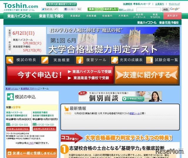Click お申し込みはこちら under 0120-104-555
The height and width of the screenshot is (158, 188).
[18, 129]
